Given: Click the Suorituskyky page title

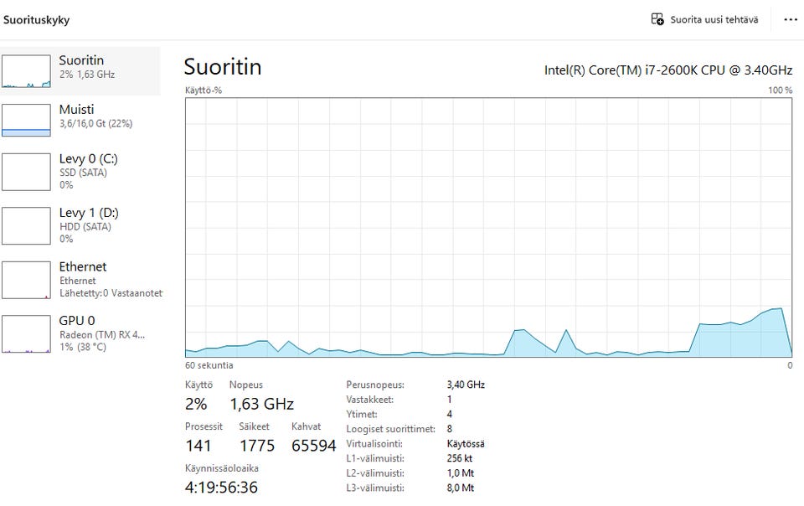Looking at the screenshot, I should (36, 20).
